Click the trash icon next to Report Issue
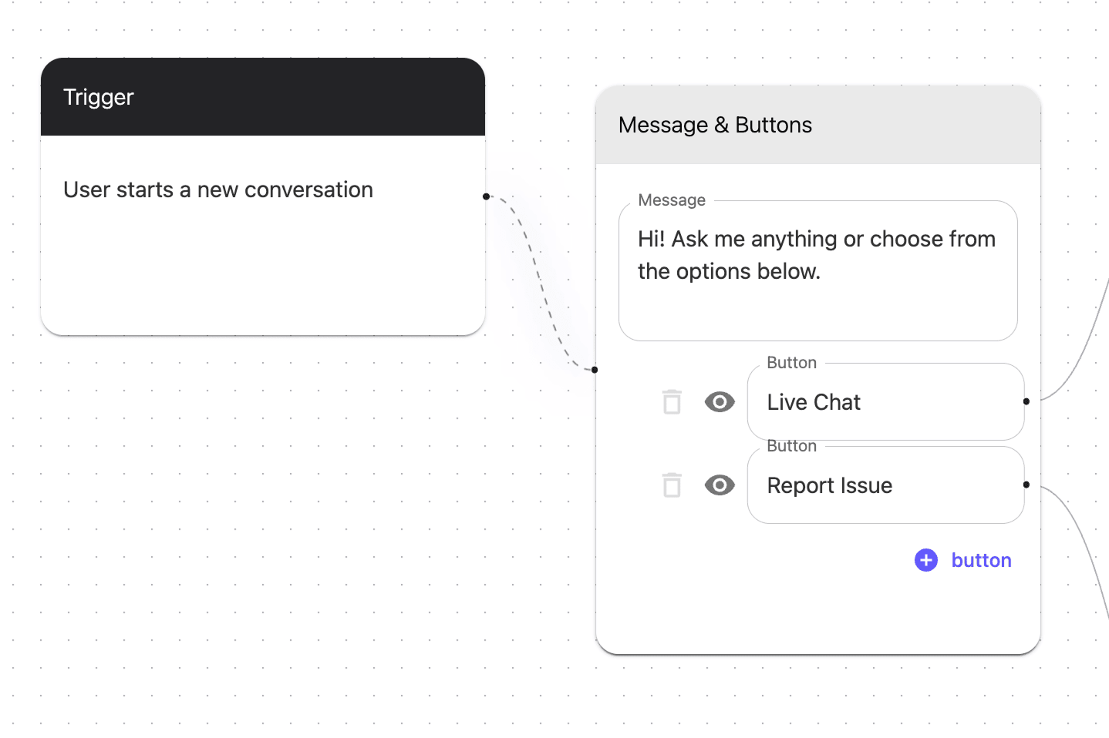1109x738 pixels. pos(671,485)
